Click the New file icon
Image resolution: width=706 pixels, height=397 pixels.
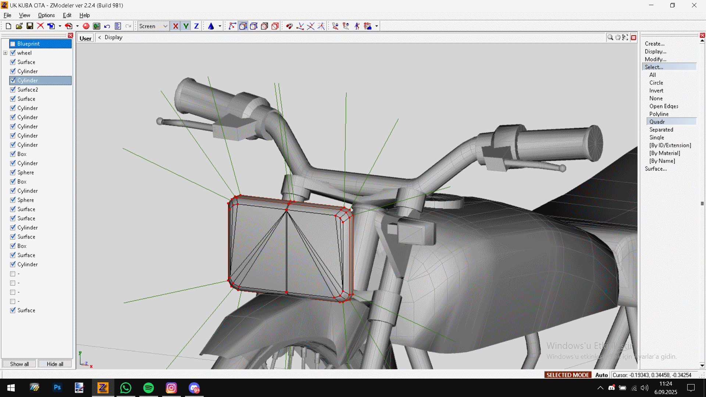click(x=8, y=26)
